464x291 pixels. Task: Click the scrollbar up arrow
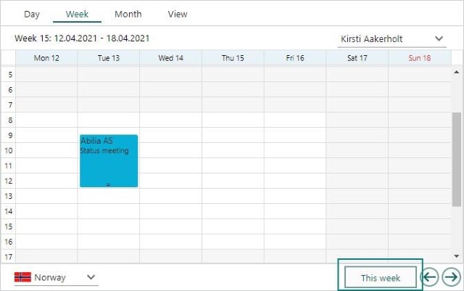tap(456, 72)
